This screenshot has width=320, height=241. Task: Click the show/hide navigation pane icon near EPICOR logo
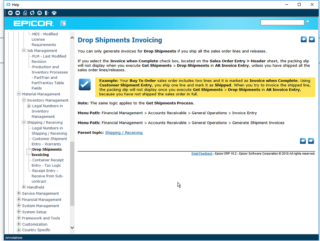63,23
